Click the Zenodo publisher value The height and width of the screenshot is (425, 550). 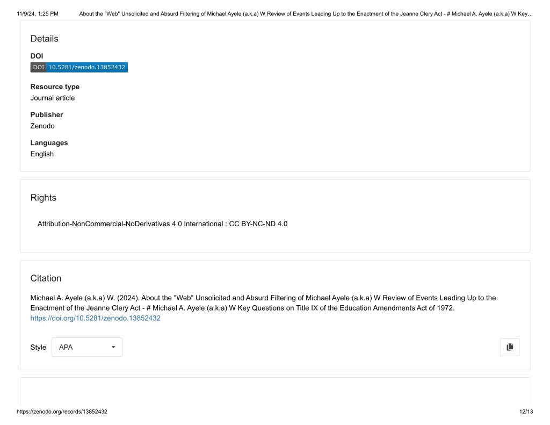pos(42,126)
